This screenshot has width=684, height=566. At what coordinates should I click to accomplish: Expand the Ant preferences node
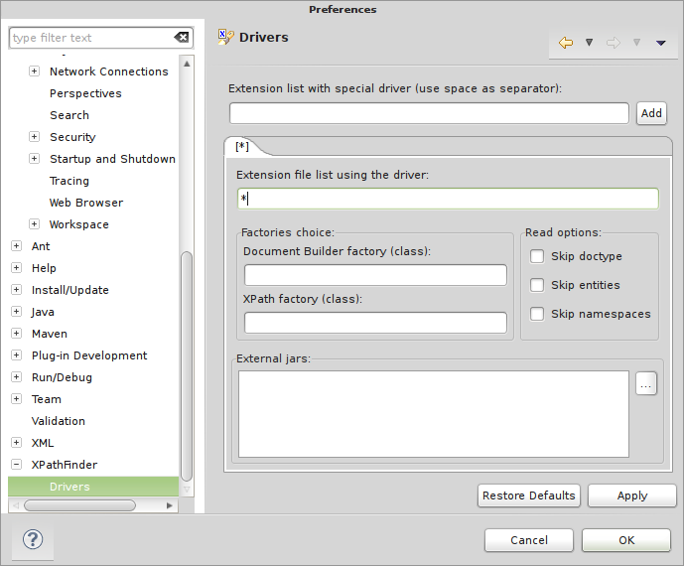[16, 245]
